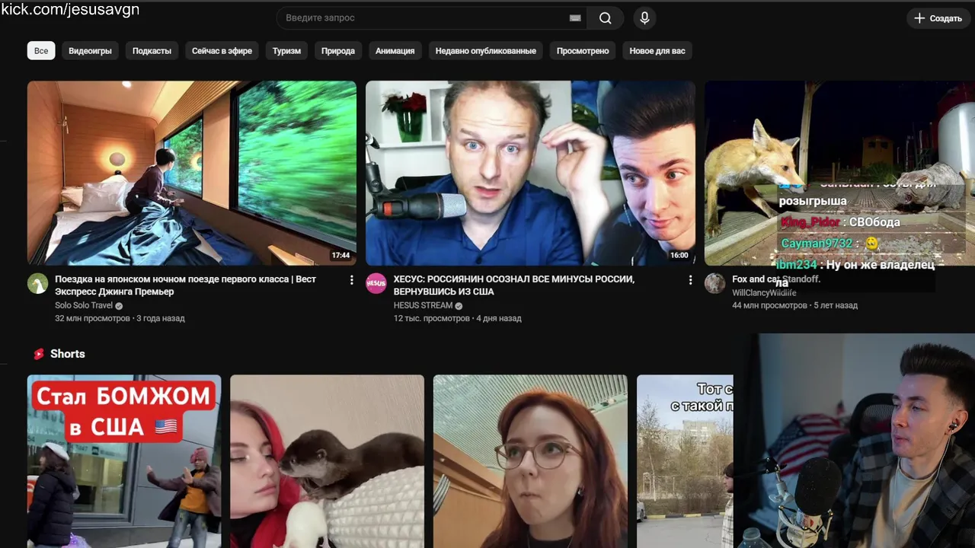
Task: Select the Подкасты filter chip
Action: (152, 51)
